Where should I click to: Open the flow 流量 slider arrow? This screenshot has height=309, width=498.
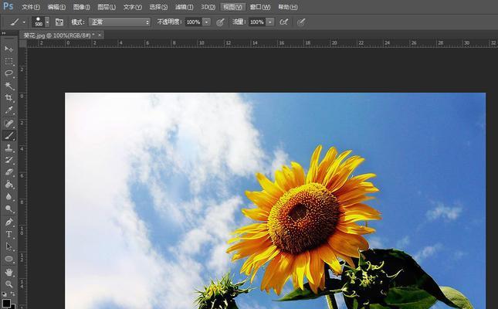(x=270, y=22)
